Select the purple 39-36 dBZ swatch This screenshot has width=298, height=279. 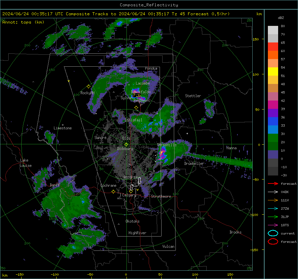[273, 113]
